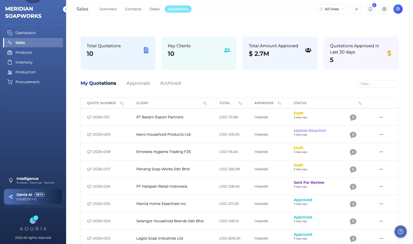Click the Filter input field

(x=378, y=84)
